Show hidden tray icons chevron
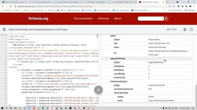 [160, 108]
